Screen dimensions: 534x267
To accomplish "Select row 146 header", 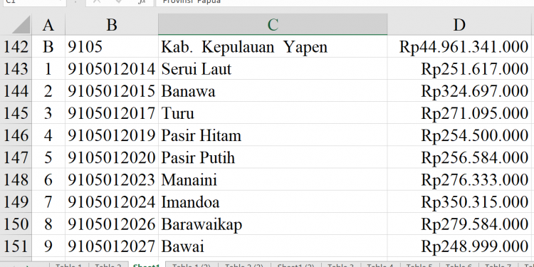I will [16, 135].
